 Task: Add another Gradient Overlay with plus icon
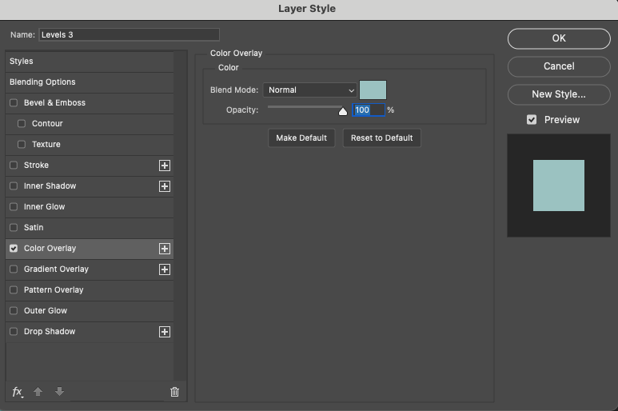[x=165, y=269]
